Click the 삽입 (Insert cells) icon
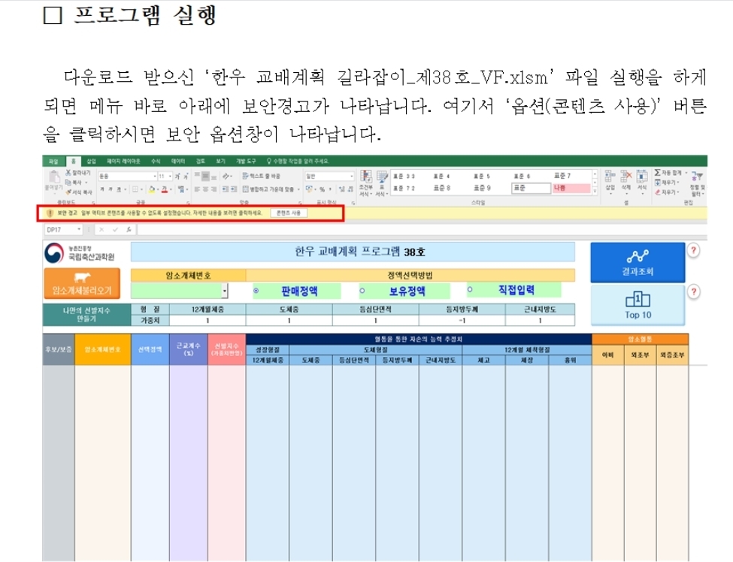 point(610,180)
